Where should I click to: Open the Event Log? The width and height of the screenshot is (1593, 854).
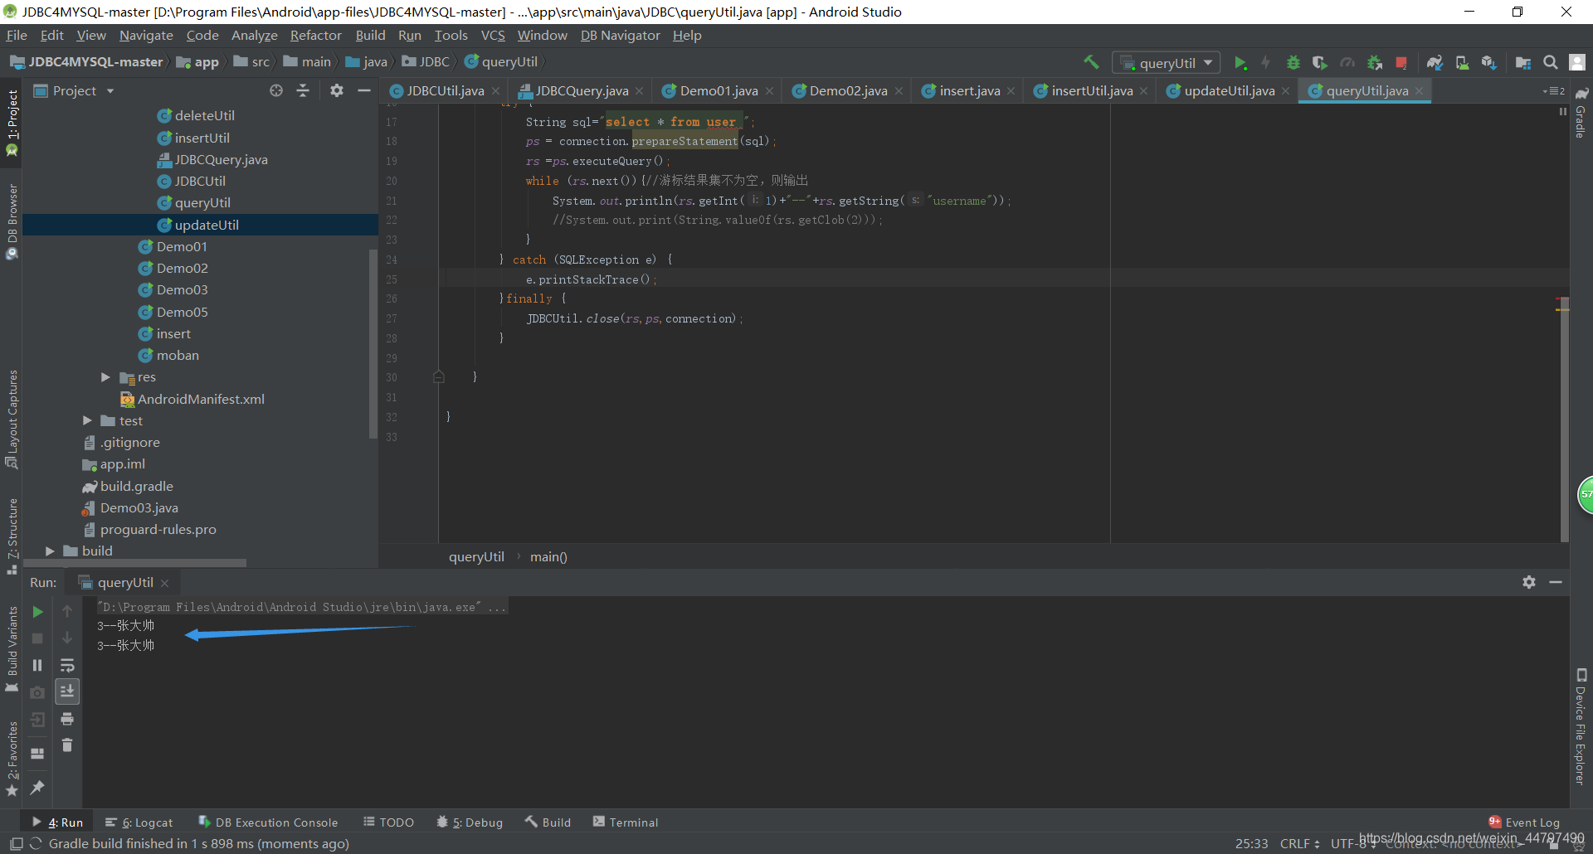point(1524,822)
